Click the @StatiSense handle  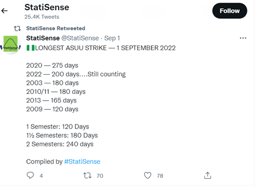(80, 38)
